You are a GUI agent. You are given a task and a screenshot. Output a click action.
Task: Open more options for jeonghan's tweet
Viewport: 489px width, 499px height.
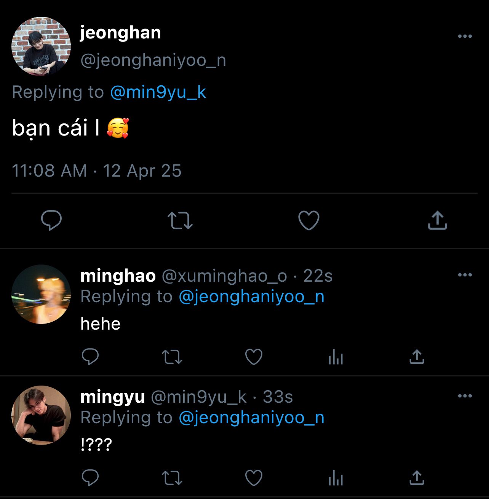coord(465,36)
